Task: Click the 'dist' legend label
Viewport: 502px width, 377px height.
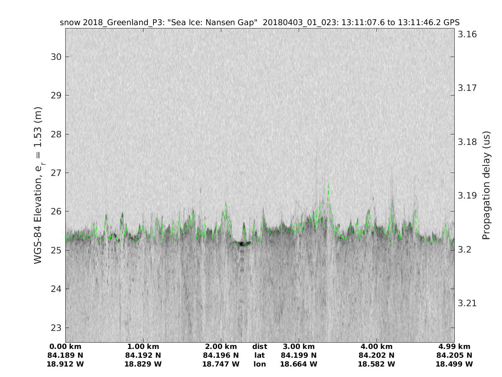Action: tap(259, 347)
